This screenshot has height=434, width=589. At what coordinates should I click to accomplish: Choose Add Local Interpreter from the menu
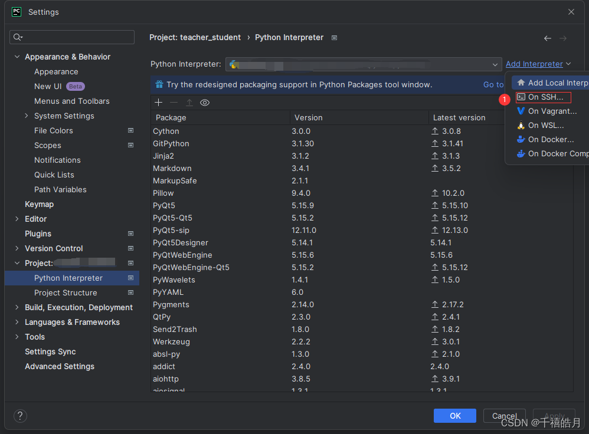point(550,83)
